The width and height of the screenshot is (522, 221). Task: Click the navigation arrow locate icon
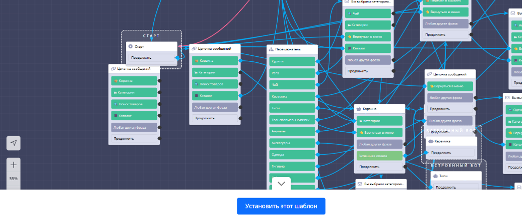tap(13, 143)
